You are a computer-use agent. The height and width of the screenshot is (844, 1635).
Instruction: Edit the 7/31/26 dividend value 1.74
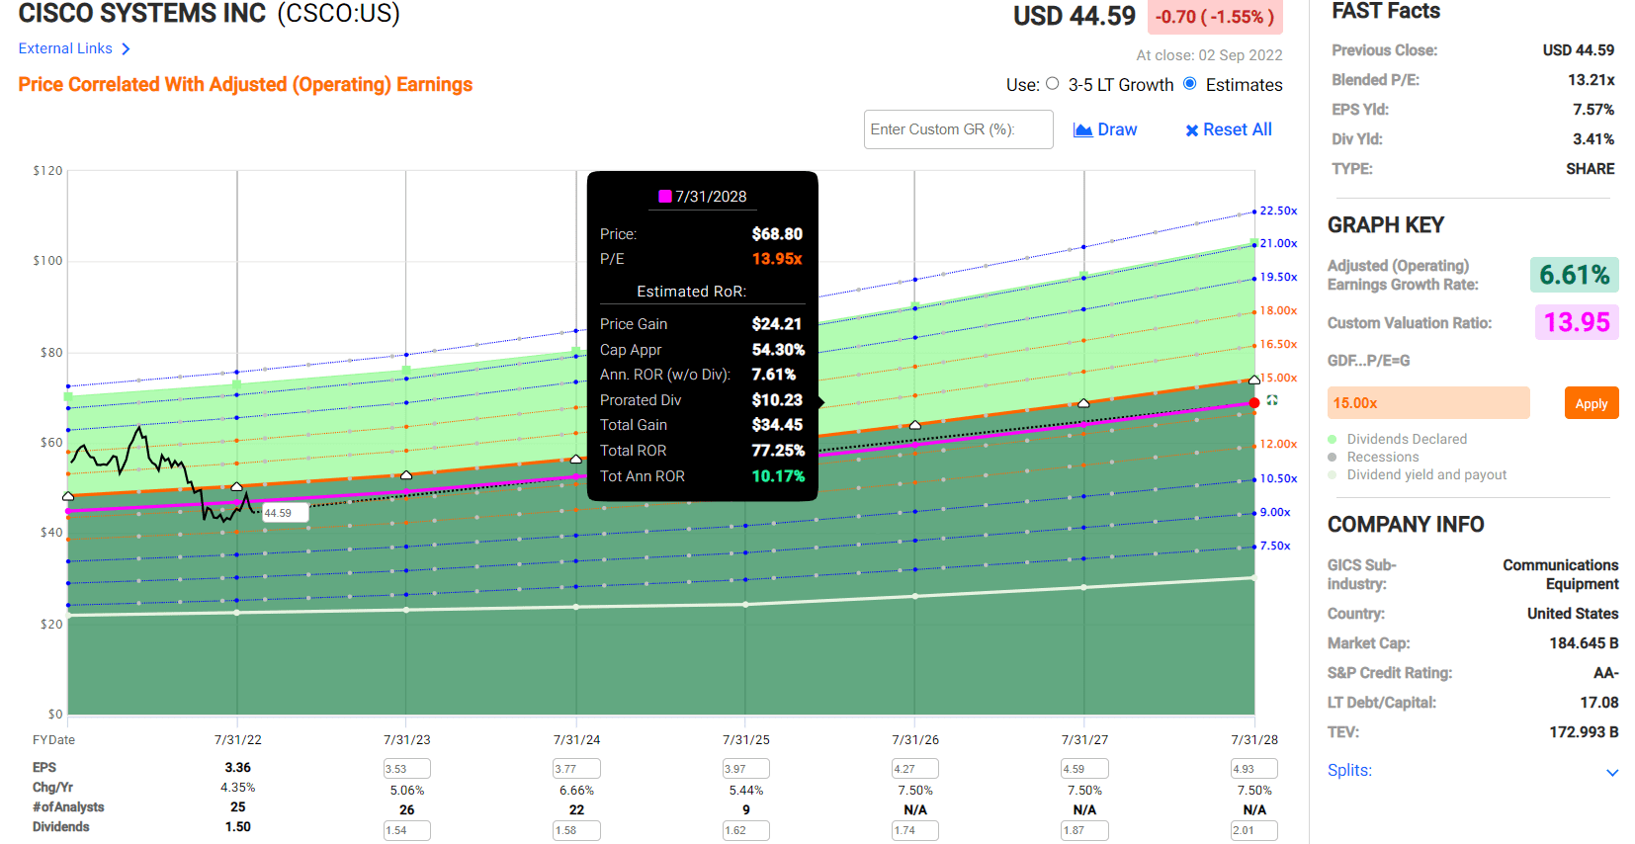click(915, 830)
